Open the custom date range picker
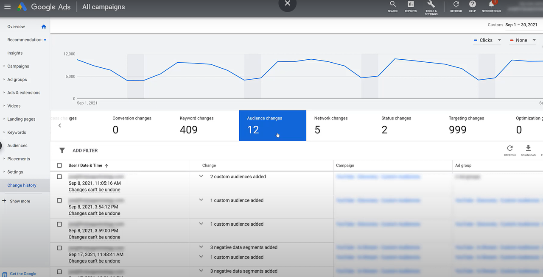543x277 pixels. (521, 25)
